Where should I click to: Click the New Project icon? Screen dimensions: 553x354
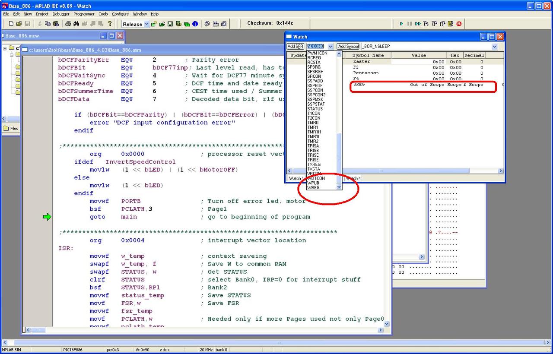(x=154, y=24)
